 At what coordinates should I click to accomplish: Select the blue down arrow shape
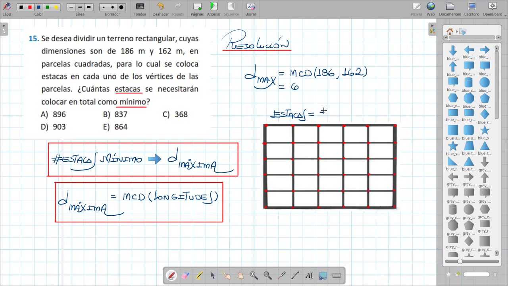coord(453,50)
